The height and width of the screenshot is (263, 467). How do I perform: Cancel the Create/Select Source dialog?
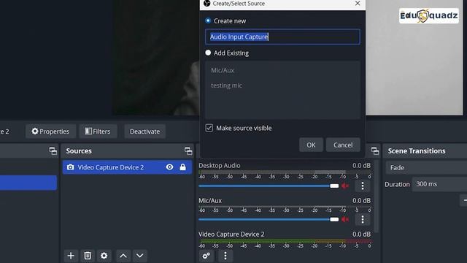[x=343, y=145]
